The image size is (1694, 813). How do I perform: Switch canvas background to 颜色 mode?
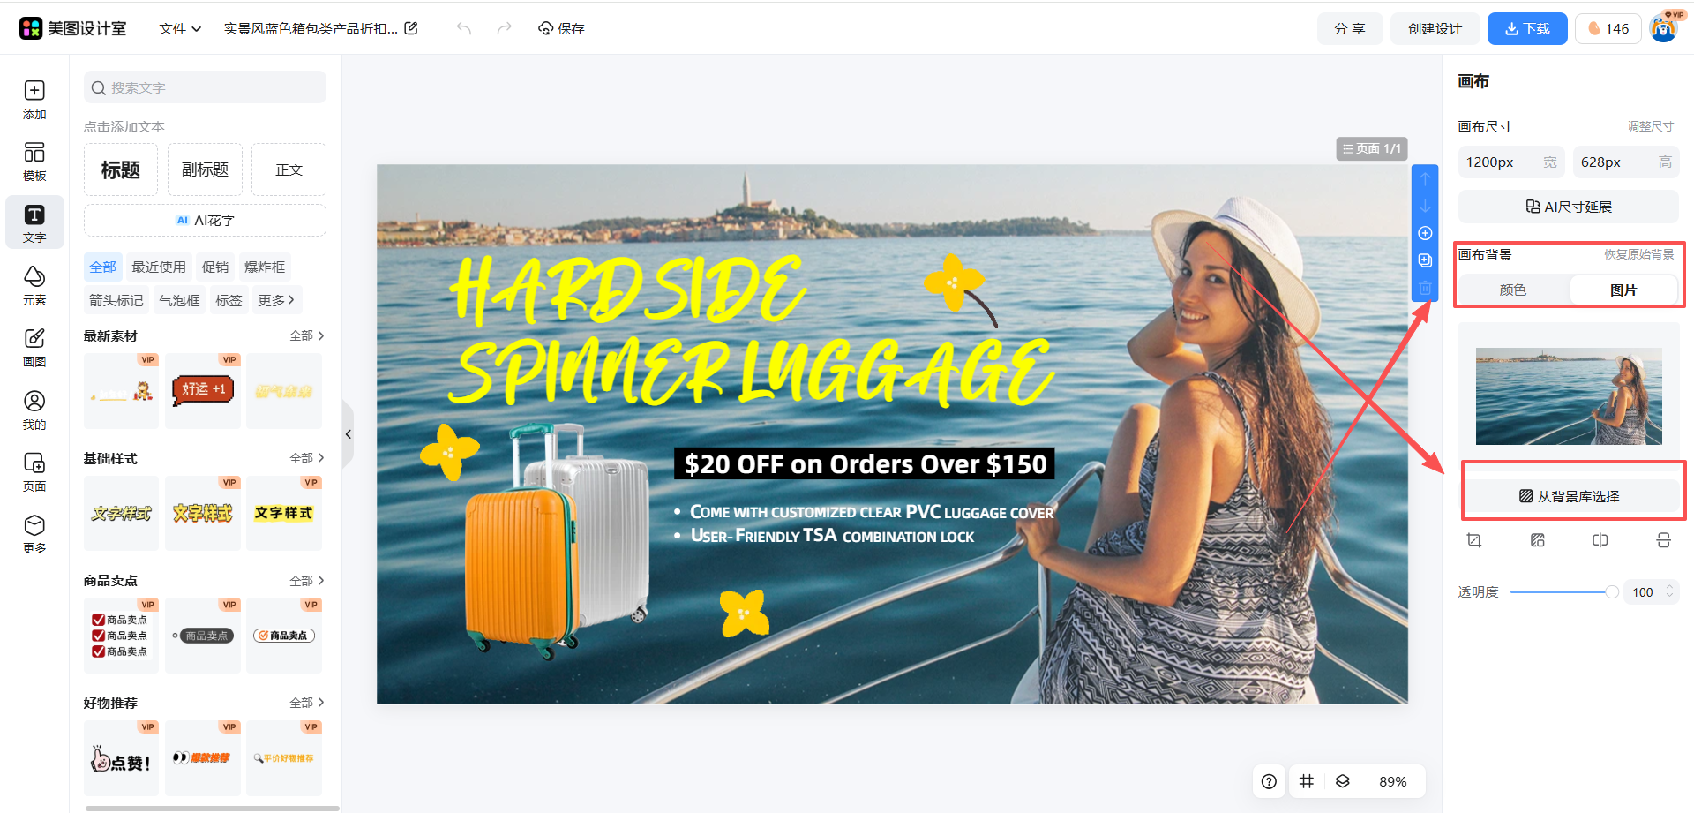(1513, 290)
